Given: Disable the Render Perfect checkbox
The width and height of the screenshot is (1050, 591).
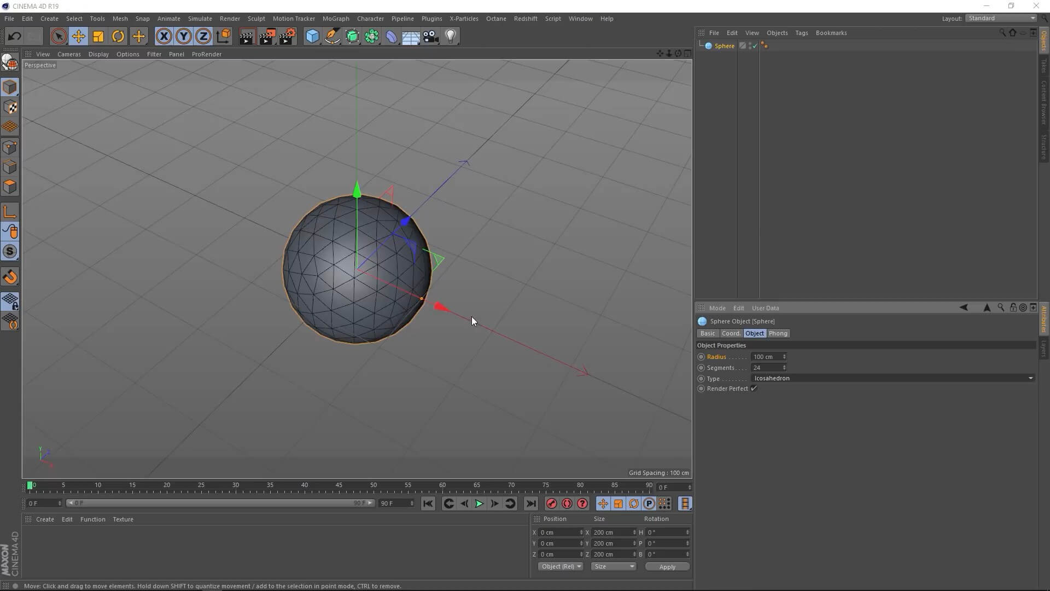Looking at the screenshot, I should (754, 389).
